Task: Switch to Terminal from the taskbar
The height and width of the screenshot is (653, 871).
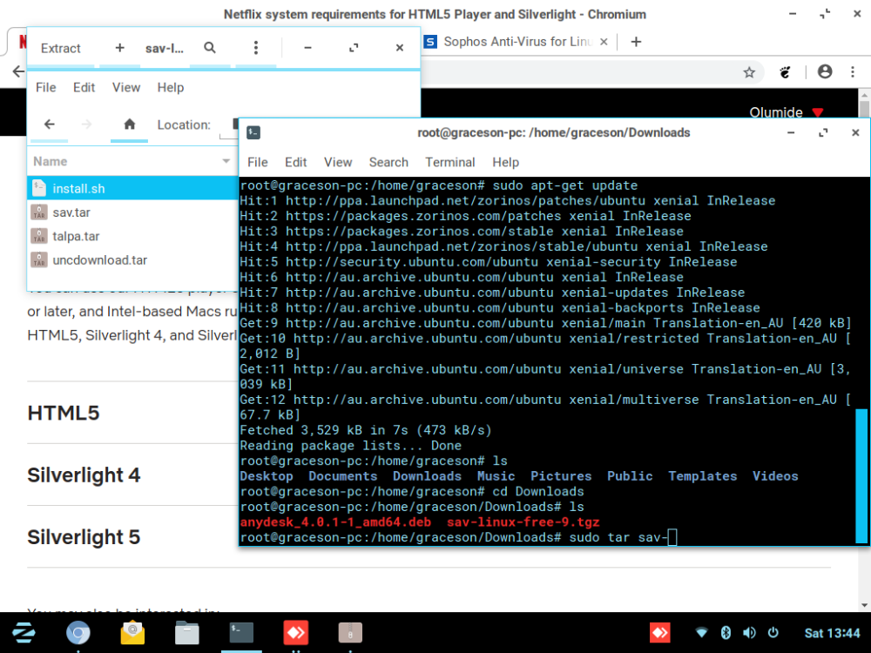Action: (x=241, y=632)
